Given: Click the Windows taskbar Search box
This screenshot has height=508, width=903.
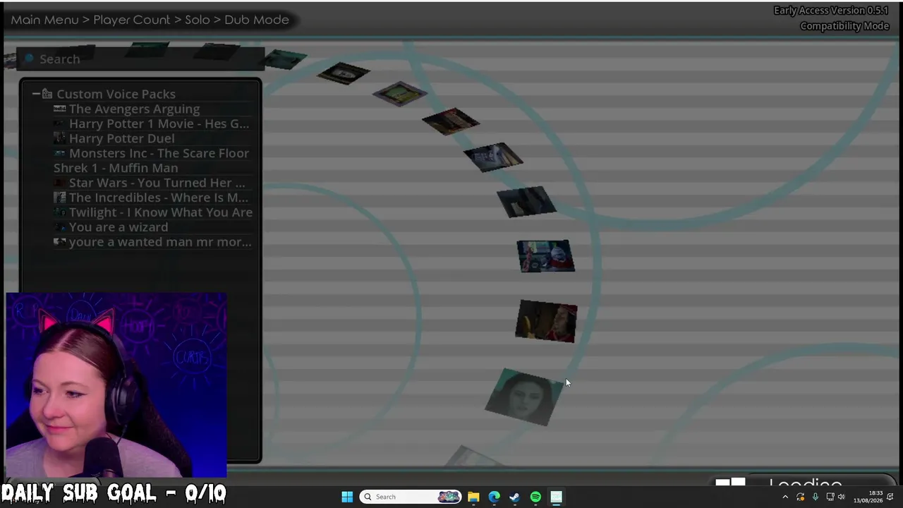Looking at the screenshot, I should [410, 497].
